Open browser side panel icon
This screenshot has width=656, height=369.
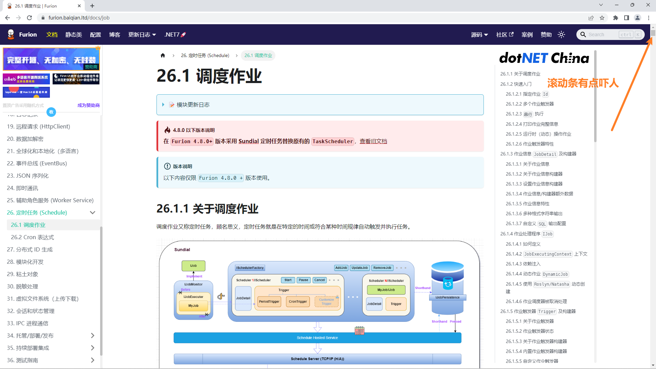point(626,18)
